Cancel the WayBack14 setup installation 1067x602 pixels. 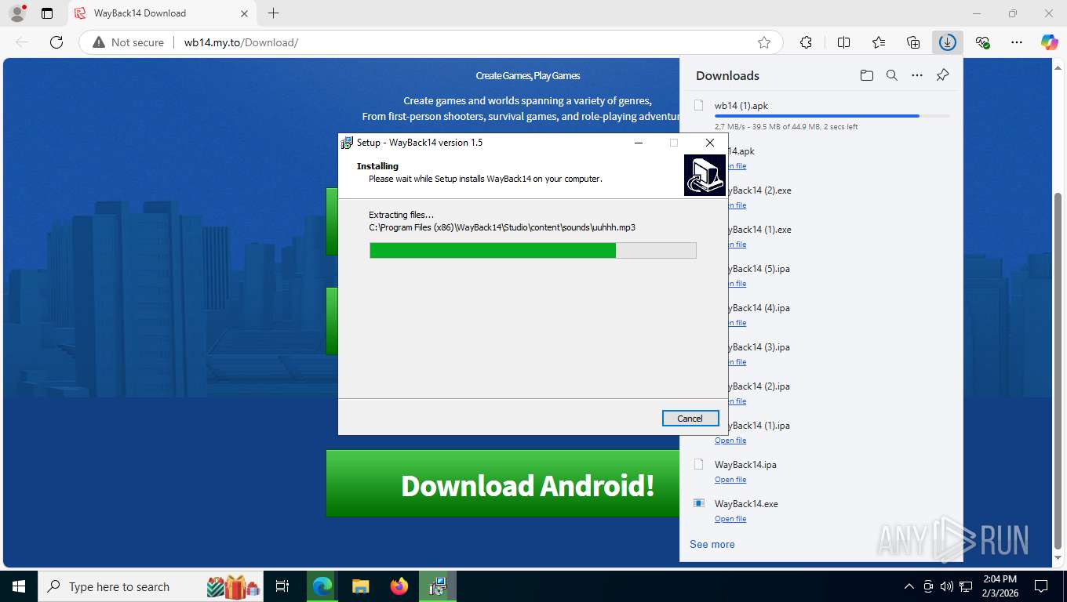[x=690, y=419]
